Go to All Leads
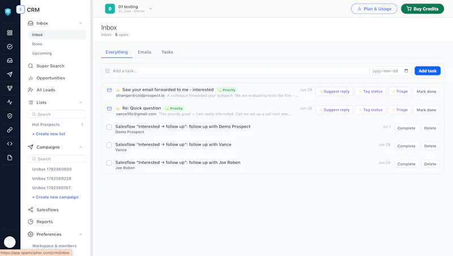 [x=46, y=90]
